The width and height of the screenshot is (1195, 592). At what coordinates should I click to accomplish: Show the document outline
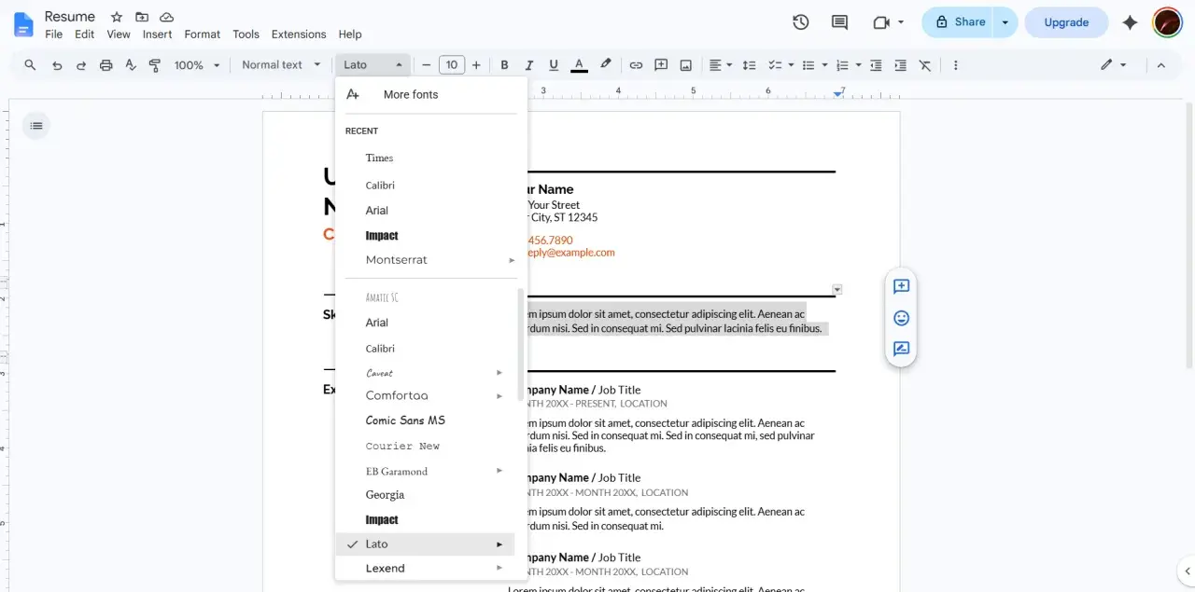[35, 126]
